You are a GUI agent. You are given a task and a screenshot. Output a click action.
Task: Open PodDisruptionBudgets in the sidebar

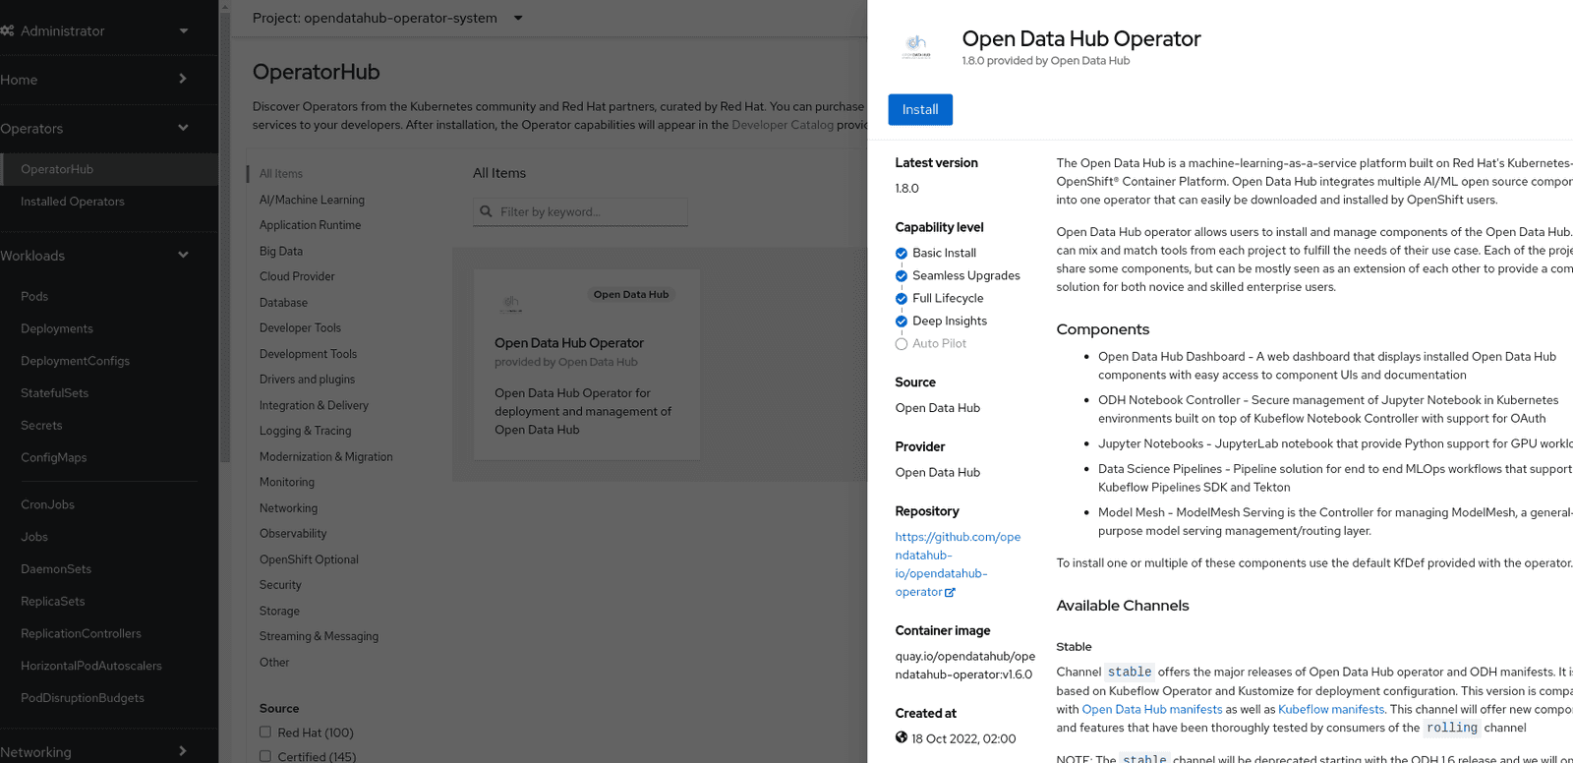pos(83,699)
